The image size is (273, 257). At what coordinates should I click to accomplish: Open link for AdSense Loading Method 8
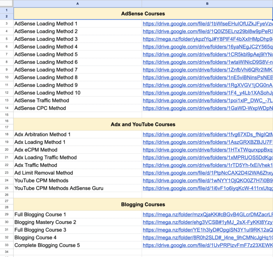[208, 77]
